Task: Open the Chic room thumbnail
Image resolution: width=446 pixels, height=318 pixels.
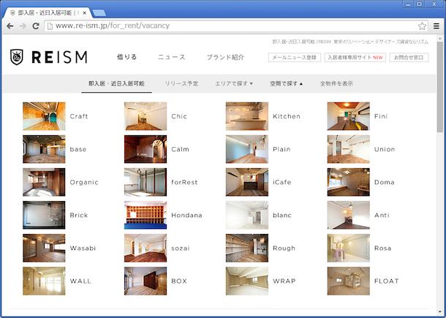Action: tap(145, 116)
